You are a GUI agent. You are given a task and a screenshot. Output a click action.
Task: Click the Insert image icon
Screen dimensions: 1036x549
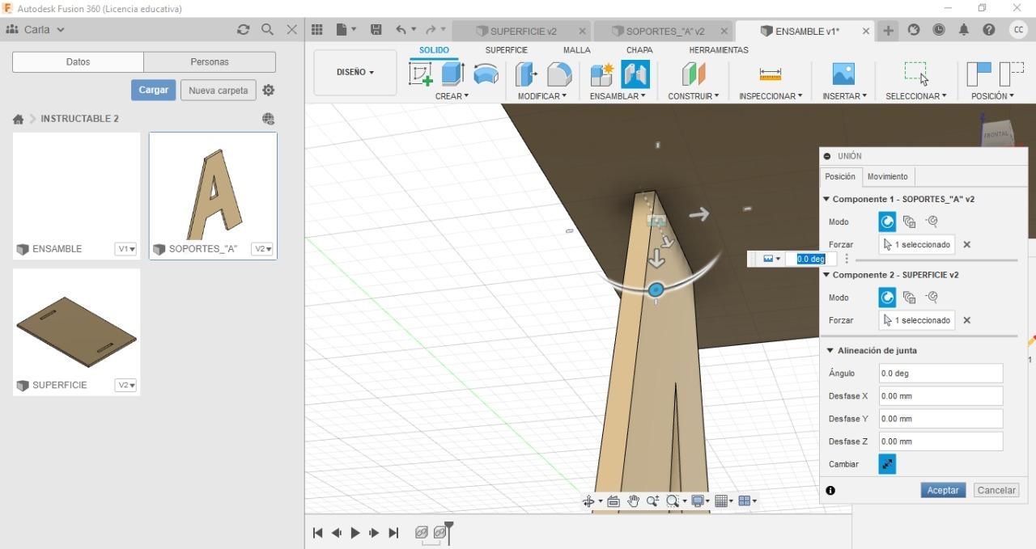click(843, 74)
